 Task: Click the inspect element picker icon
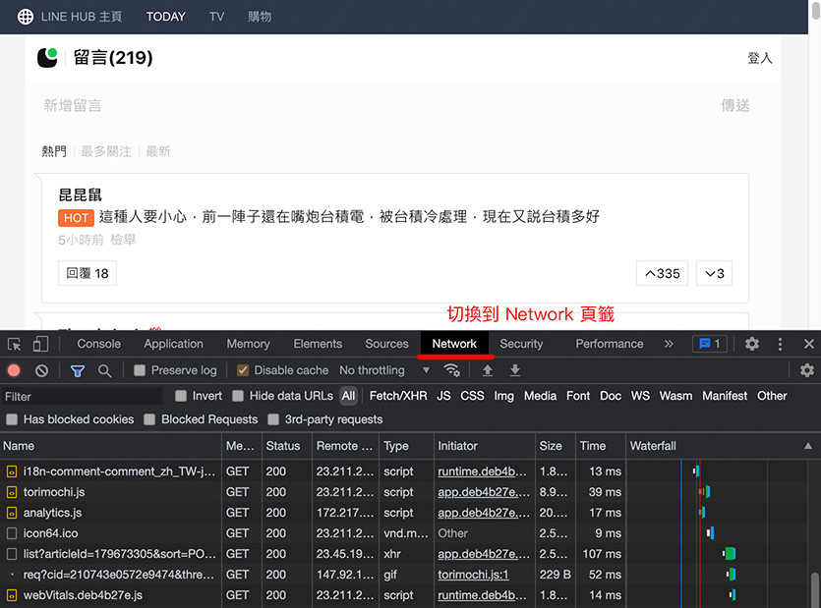(x=14, y=344)
